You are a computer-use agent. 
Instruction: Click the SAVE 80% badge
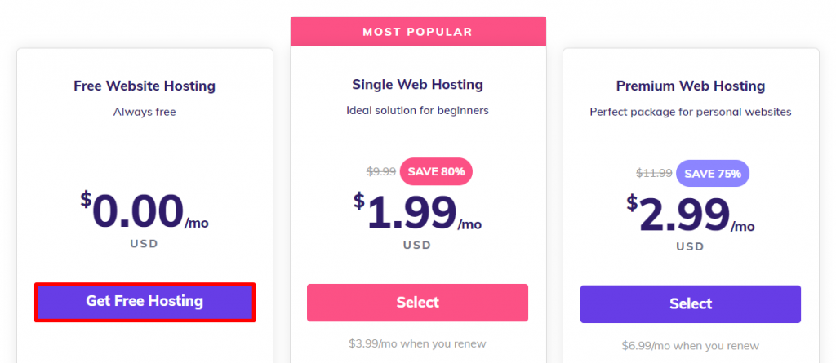(x=436, y=171)
